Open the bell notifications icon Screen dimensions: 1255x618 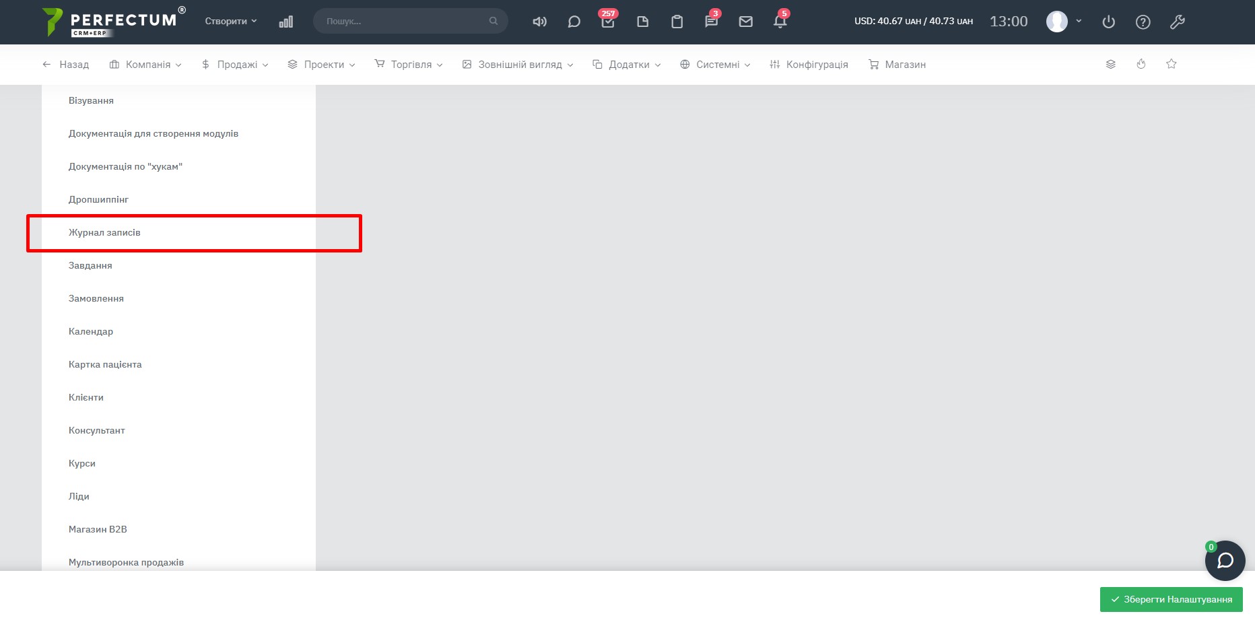pyautogui.click(x=780, y=22)
